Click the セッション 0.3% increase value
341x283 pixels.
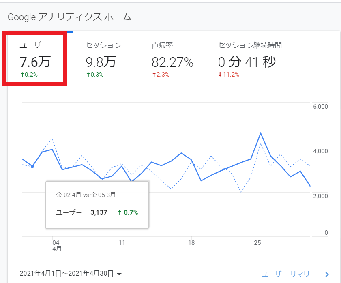coord(95,75)
